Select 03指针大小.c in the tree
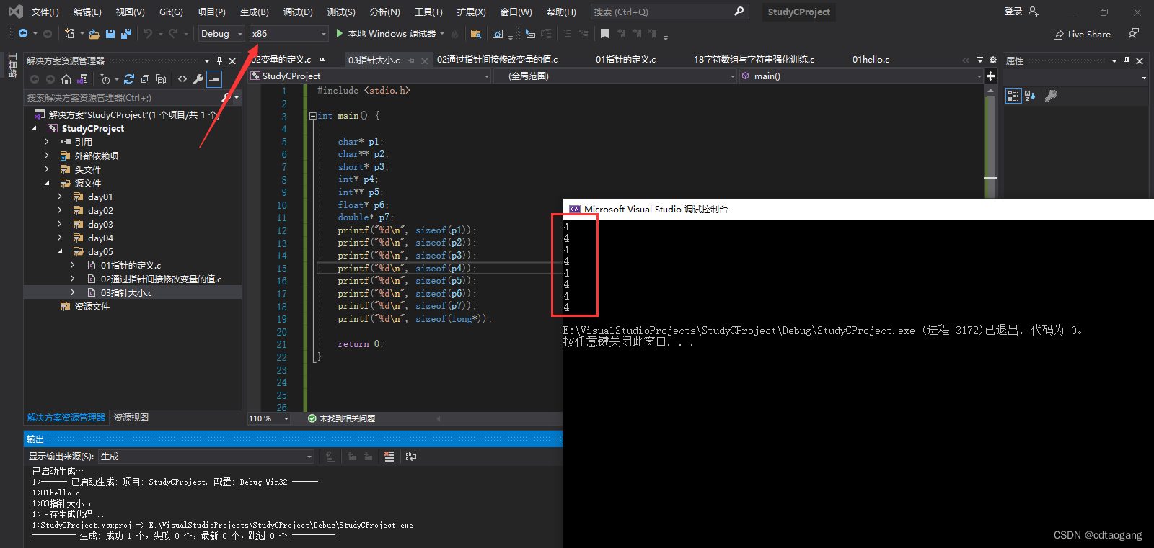The width and height of the screenshot is (1154, 548). point(126,292)
